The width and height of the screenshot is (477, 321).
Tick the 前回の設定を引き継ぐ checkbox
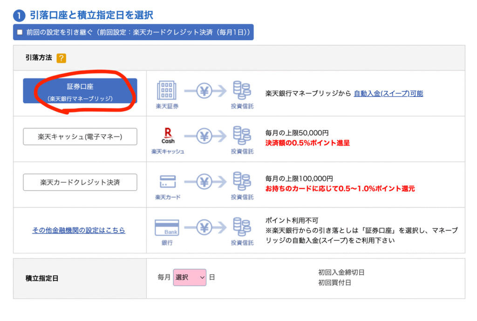[20, 32]
